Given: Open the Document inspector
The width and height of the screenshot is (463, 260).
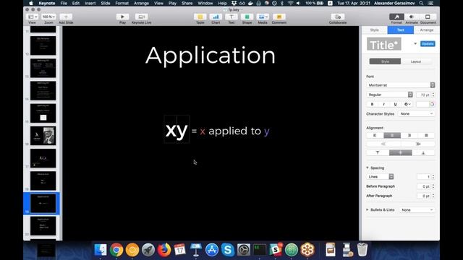Looking at the screenshot, I should point(428,17).
